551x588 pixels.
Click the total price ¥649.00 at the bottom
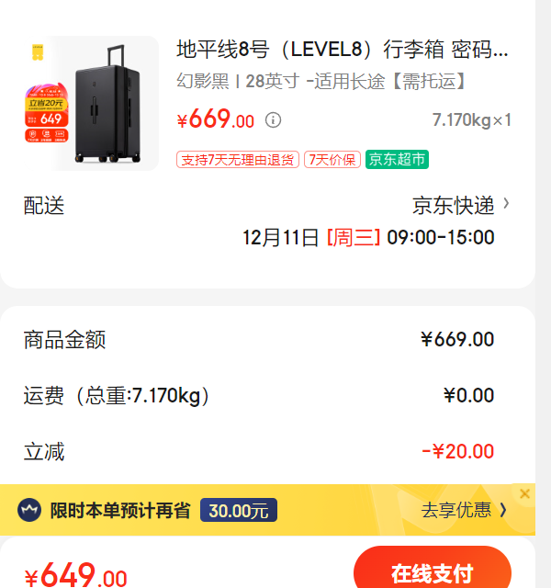pos(75,574)
